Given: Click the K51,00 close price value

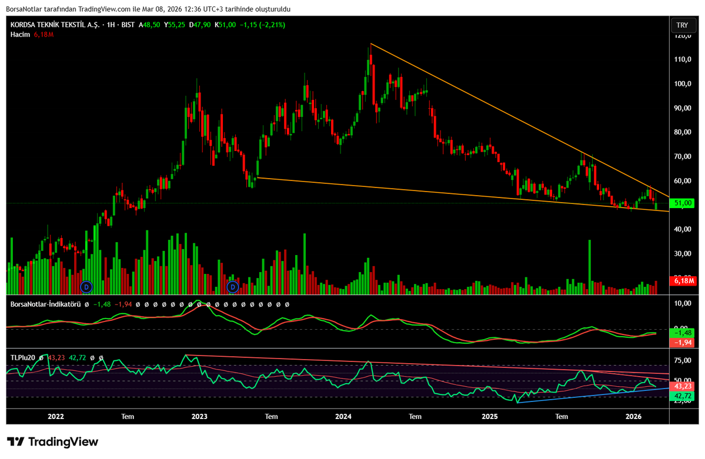Looking at the screenshot, I should coord(225,25).
